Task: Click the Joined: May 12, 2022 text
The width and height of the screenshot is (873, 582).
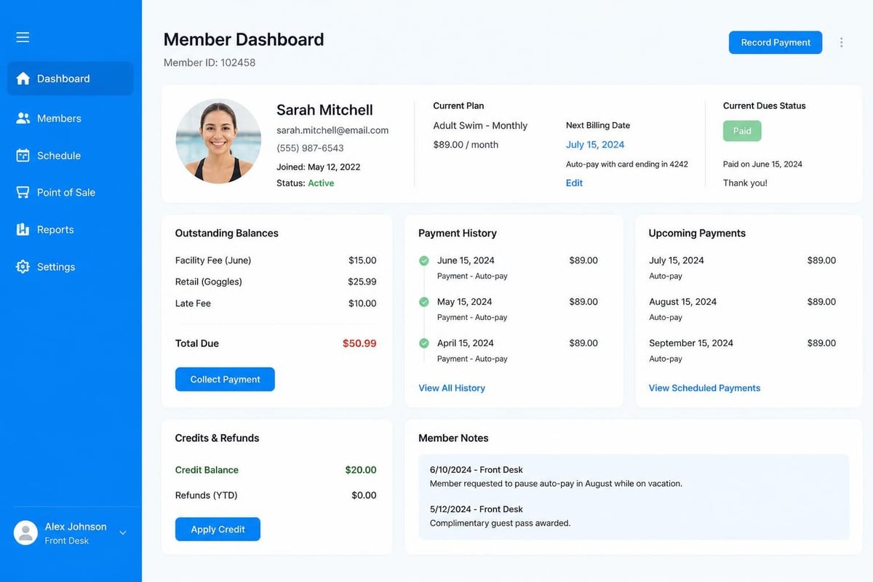Action: click(x=318, y=167)
